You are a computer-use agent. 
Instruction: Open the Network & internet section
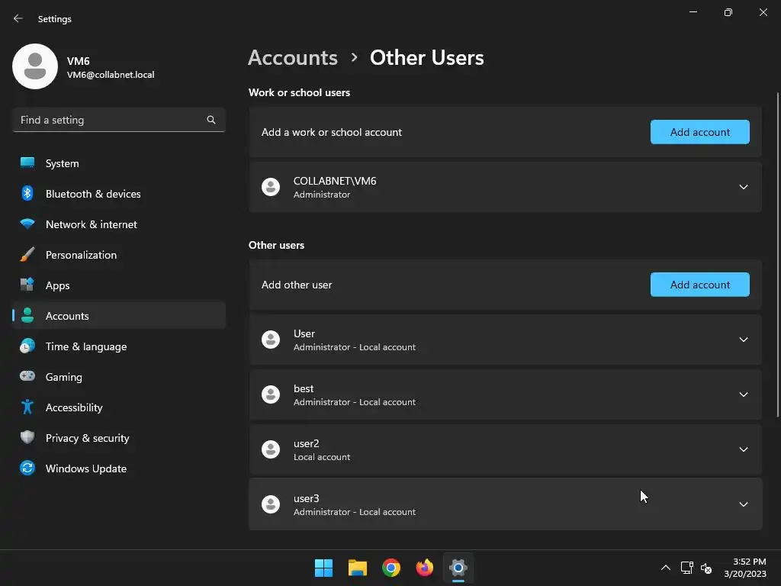point(92,224)
